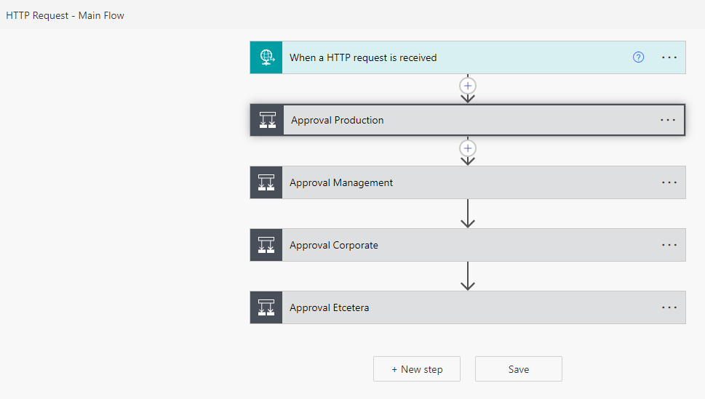The height and width of the screenshot is (399, 705).
Task: Open ellipsis menu on HTTP request trigger
Action: click(669, 57)
